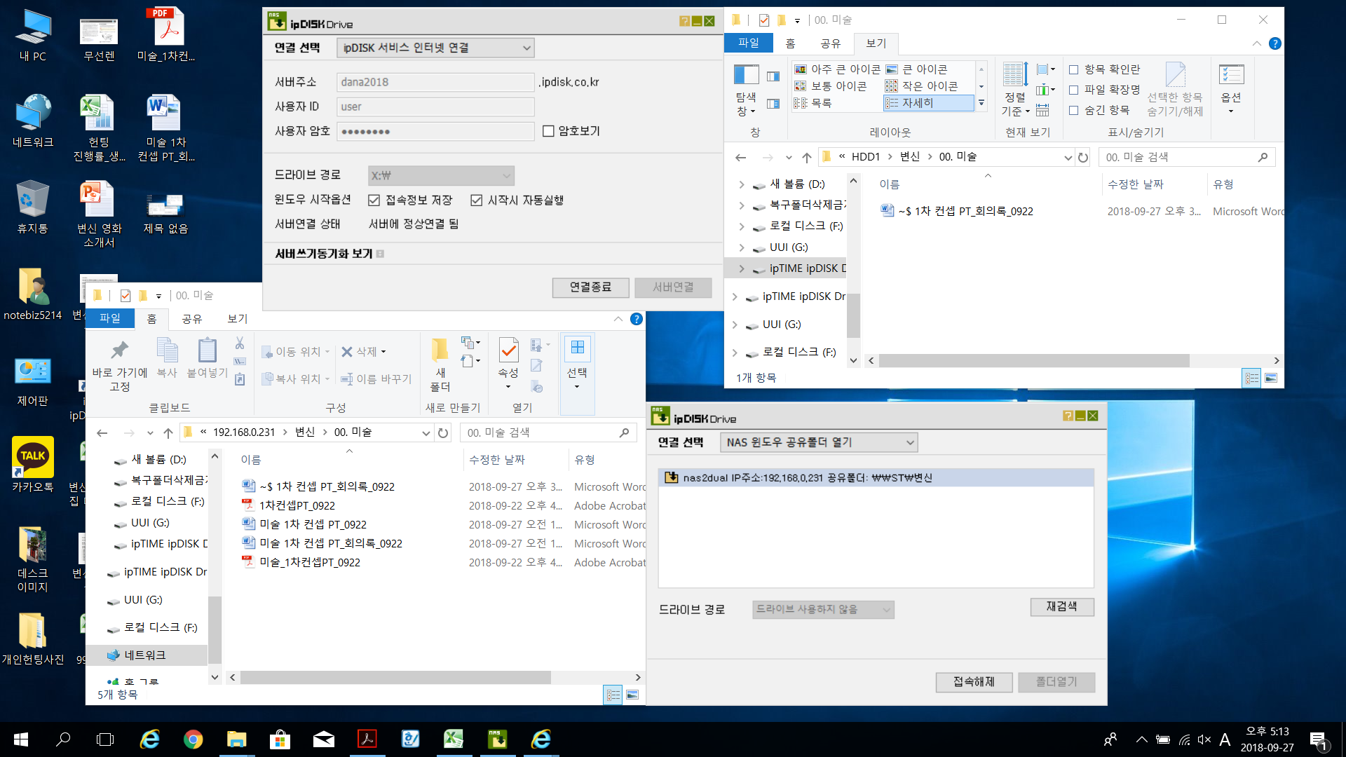
Task: Click search box in lower explorer
Action: [548, 433]
